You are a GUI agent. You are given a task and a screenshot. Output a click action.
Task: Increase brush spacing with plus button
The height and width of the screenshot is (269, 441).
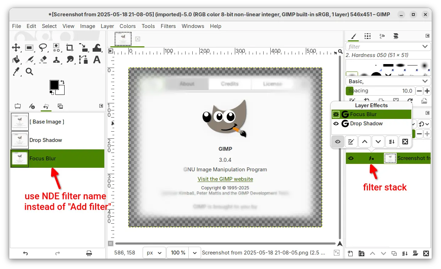(427, 91)
